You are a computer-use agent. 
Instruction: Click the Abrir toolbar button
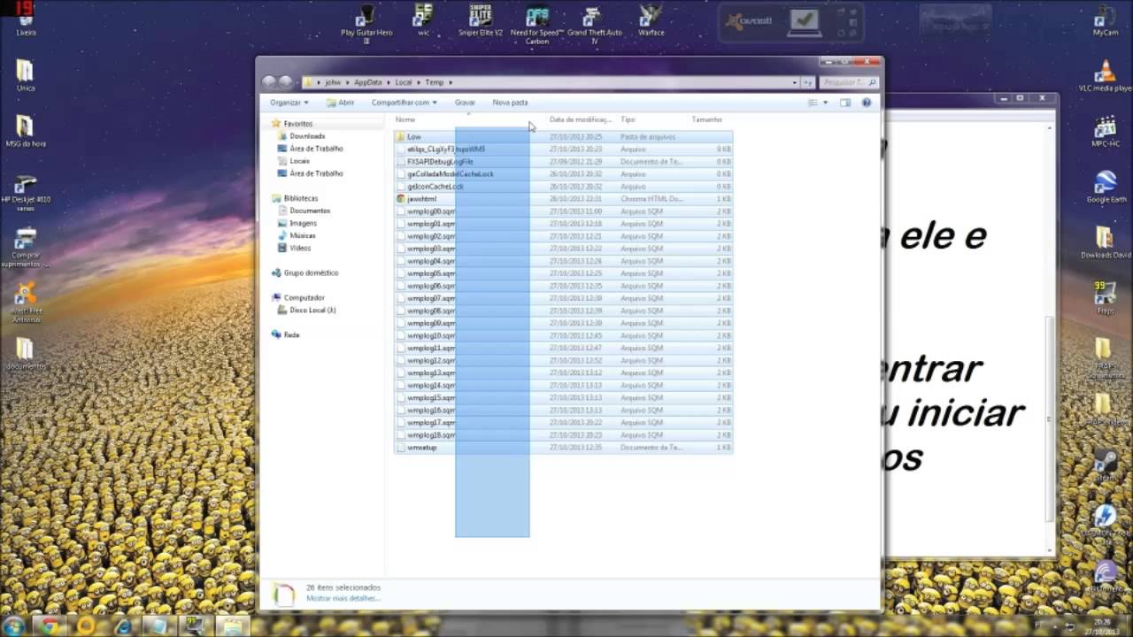[x=340, y=103]
